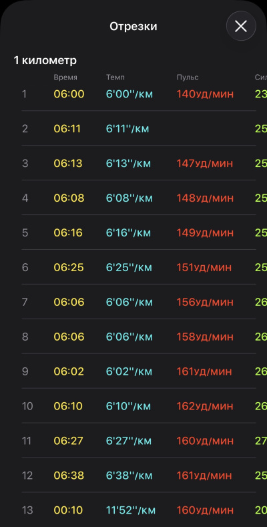This screenshot has width=267, height=527.
Task: Tap the 1 километр section header
Action: coord(45,61)
